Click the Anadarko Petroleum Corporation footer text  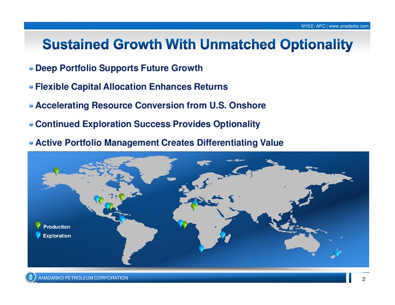pos(83,278)
